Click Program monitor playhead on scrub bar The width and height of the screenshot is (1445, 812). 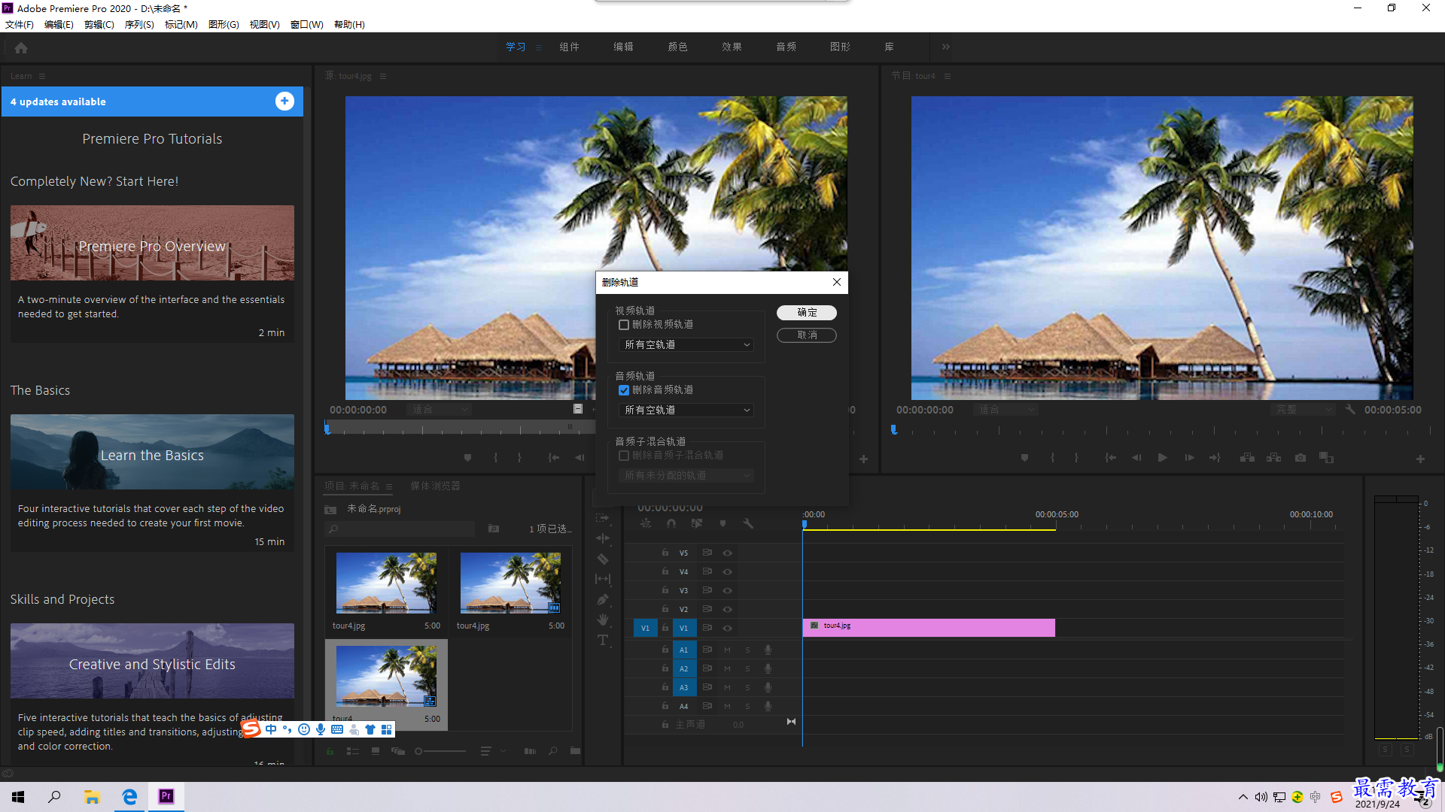tap(894, 430)
